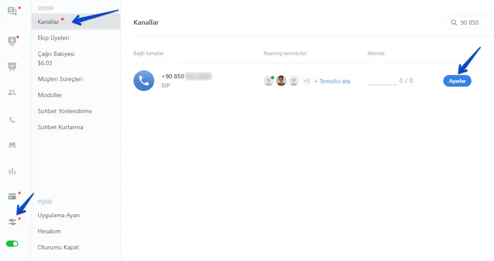Toggle the green online status switch
The height and width of the screenshot is (261, 494).
click(x=12, y=244)
